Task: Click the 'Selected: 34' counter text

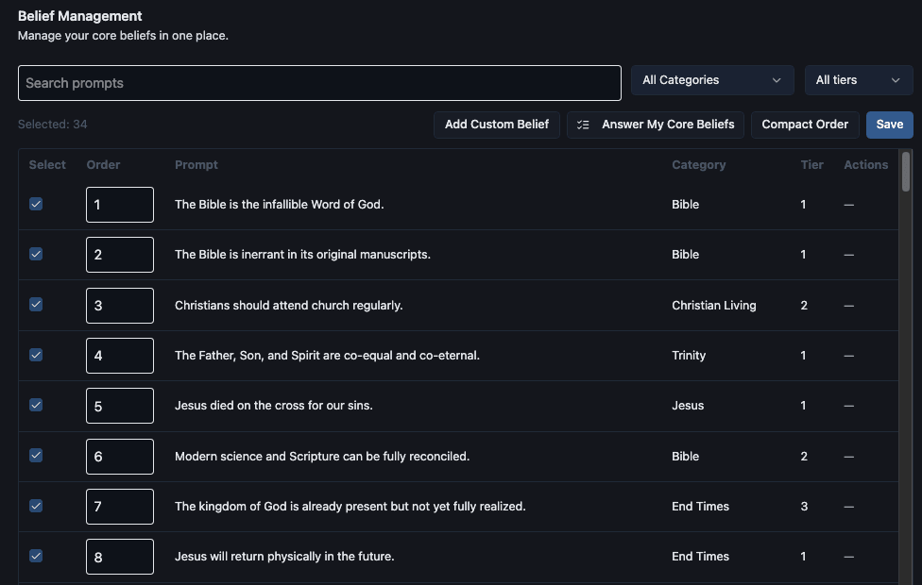Action: 52,124
